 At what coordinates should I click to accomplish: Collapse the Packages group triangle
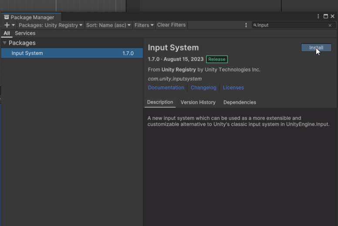click(4, 43)
